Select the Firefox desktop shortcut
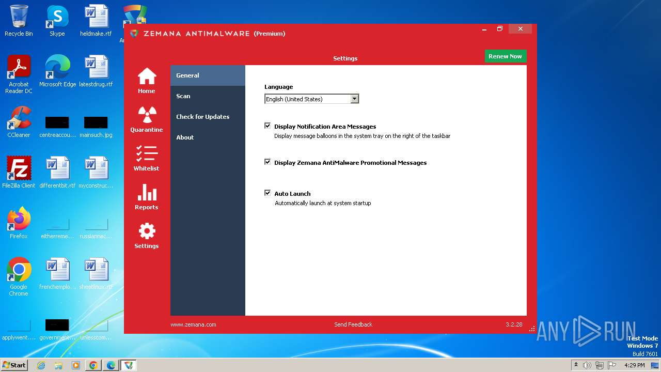 click(x=19, y=223)
